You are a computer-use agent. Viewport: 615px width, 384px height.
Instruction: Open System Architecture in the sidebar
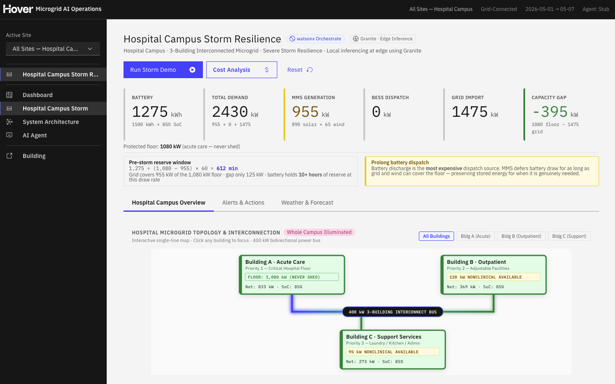(53, 122)
